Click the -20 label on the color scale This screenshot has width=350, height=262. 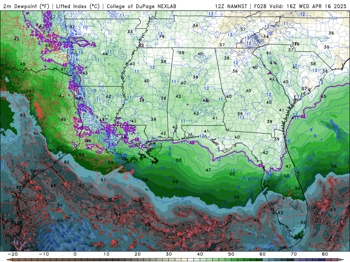coord(13,254)
